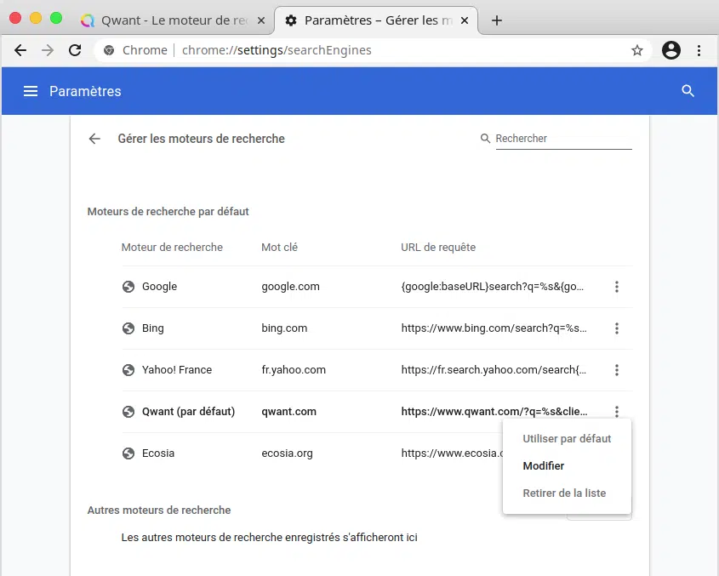Click the browser forward arrow

tap(48, 50)
